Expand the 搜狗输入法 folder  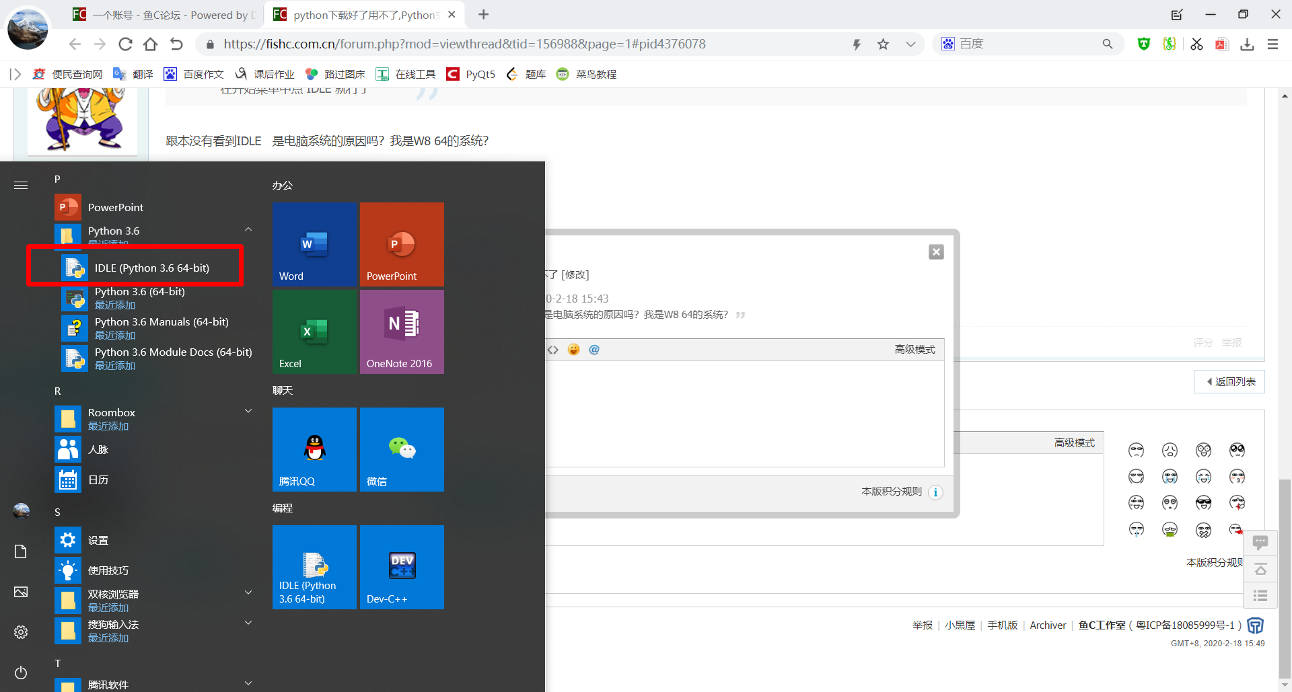248,623
